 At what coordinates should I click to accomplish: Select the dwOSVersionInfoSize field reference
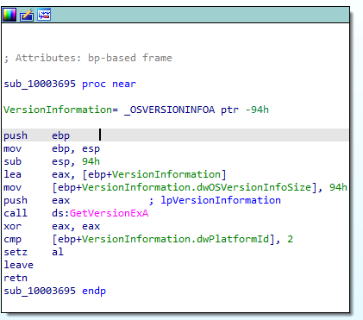pos(254,187)
